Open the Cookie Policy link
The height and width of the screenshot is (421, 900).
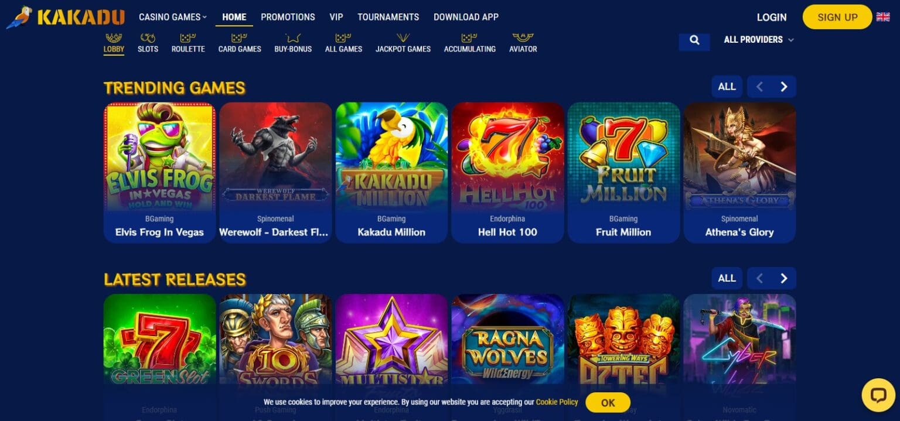tap(557, 402)
